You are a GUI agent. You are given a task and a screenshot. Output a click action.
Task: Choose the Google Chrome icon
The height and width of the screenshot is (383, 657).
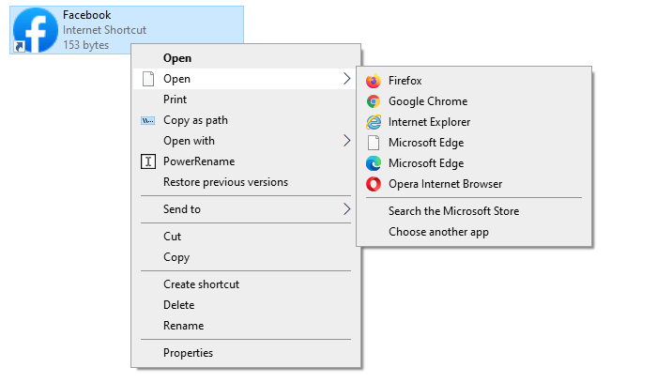pyautogui.click(x=373, y=101)
